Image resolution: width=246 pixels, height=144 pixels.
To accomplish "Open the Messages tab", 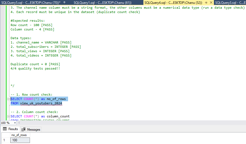I will coord(31,129).
